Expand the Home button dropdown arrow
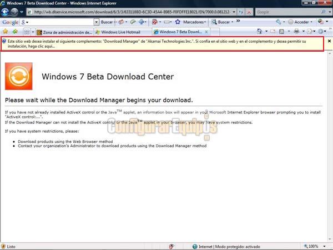The height and width of the screenshot is (250, 333). click(x=266, y=32)
